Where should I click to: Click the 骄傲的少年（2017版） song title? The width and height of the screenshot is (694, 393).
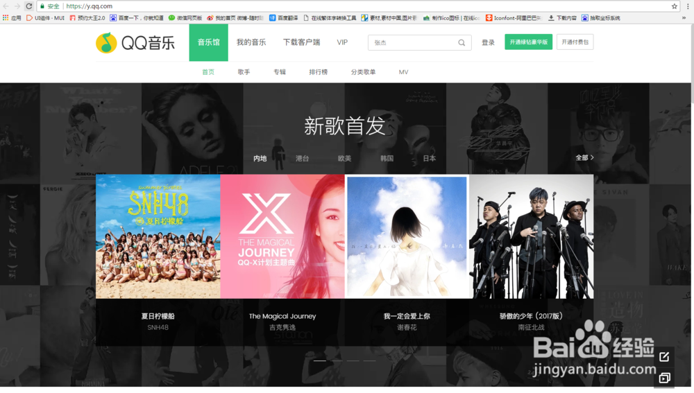[x=531, y=316]
